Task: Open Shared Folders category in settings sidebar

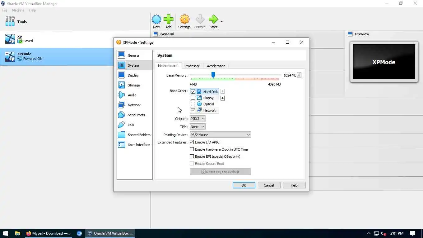Action: click(x=135, y=135)
